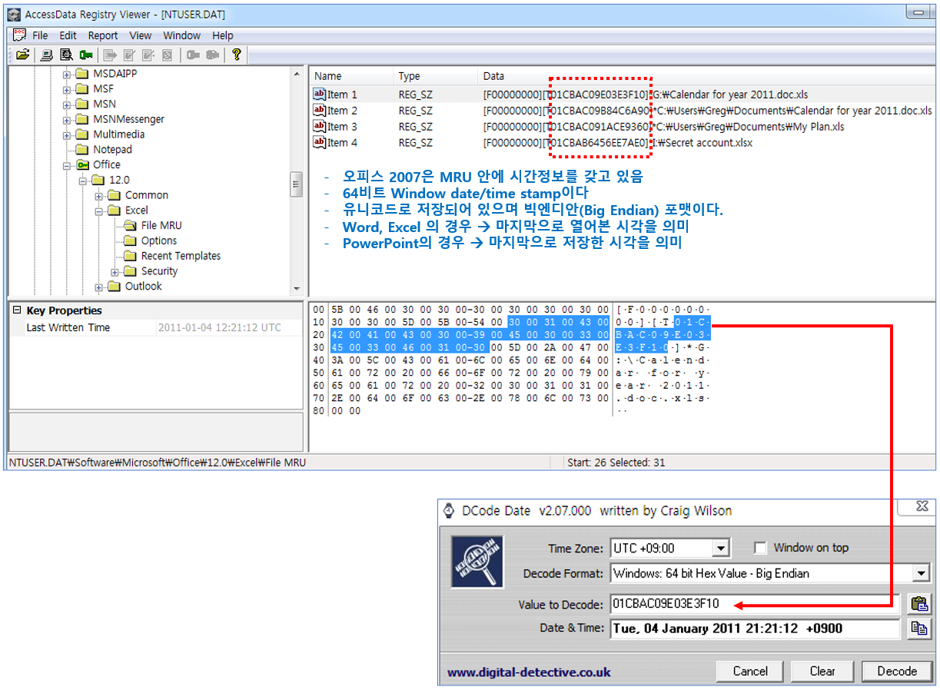Expand the MSNMessenger tree node
Screen dimensions: 940x690
[67, 120]
